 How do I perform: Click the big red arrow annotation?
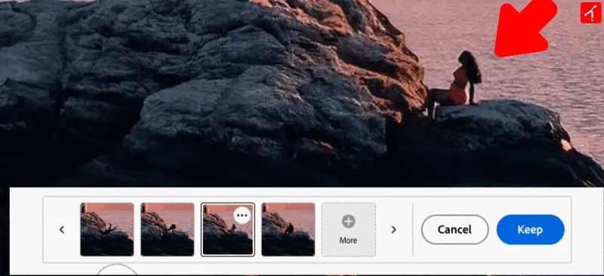coord(525,28)
